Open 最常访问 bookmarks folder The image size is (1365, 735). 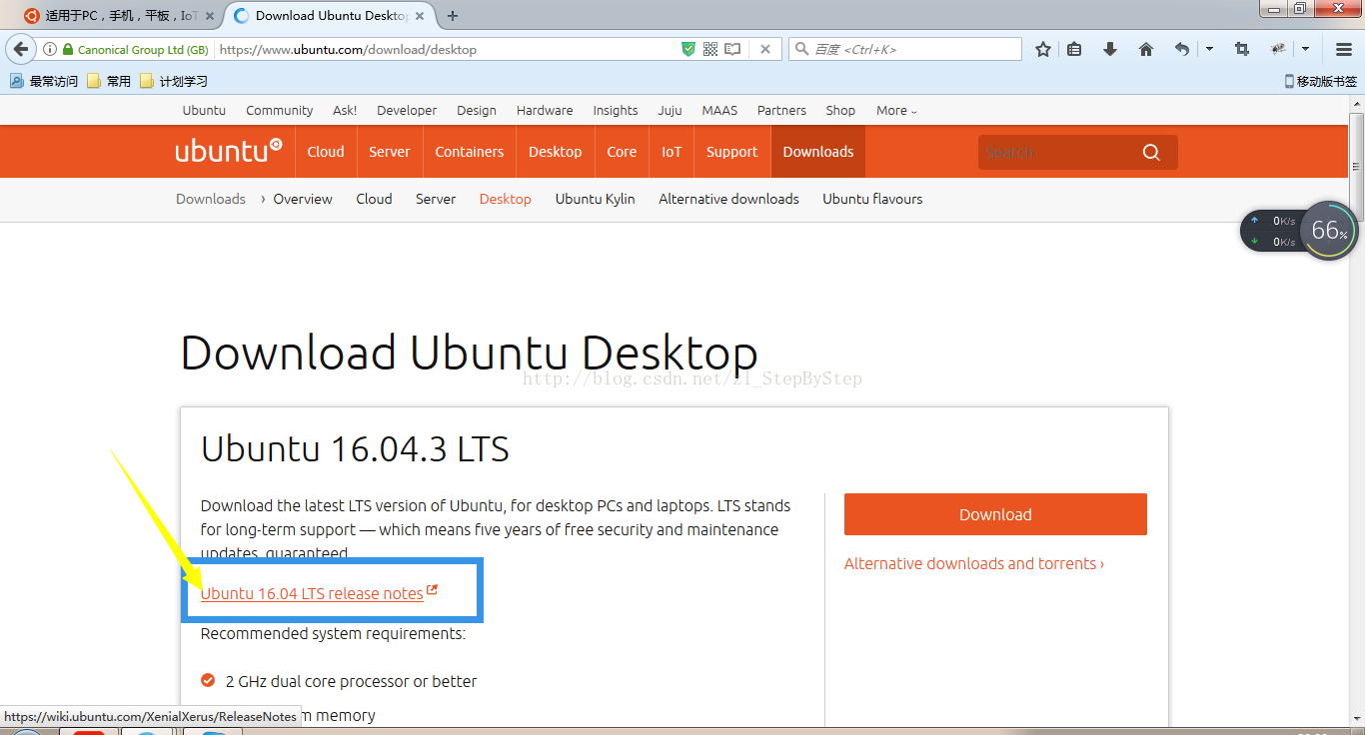click(x=44, y=81)
